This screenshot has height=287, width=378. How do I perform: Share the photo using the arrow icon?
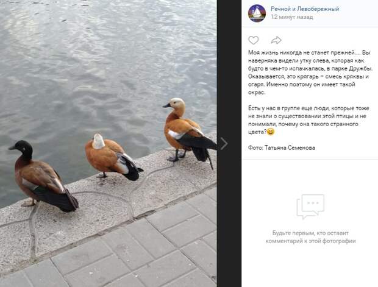point(276,40)
